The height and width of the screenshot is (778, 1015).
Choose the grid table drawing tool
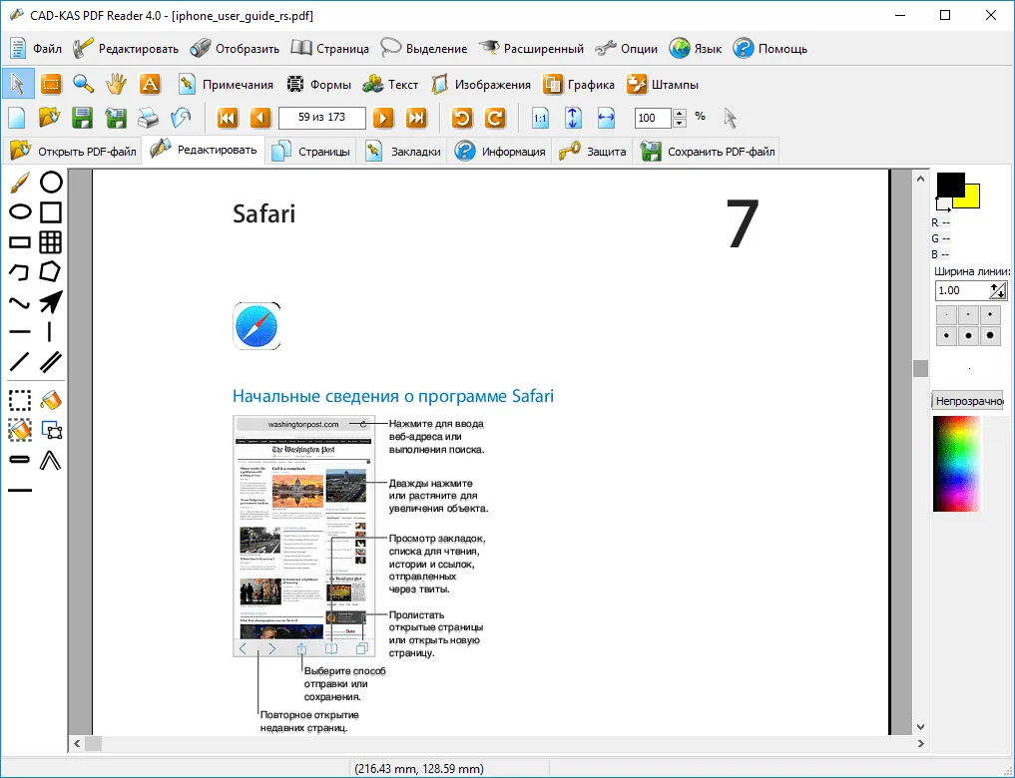tap(51, 241)
